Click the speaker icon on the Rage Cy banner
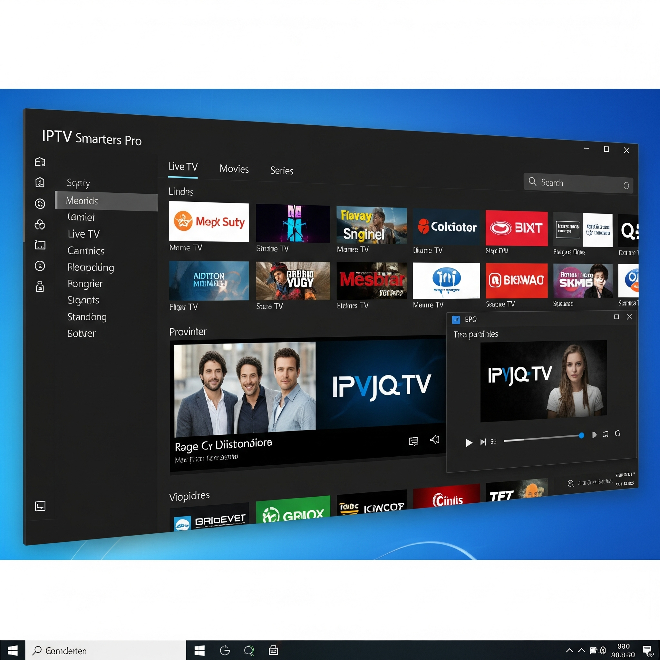660x660 pixels. pos(434,440)
